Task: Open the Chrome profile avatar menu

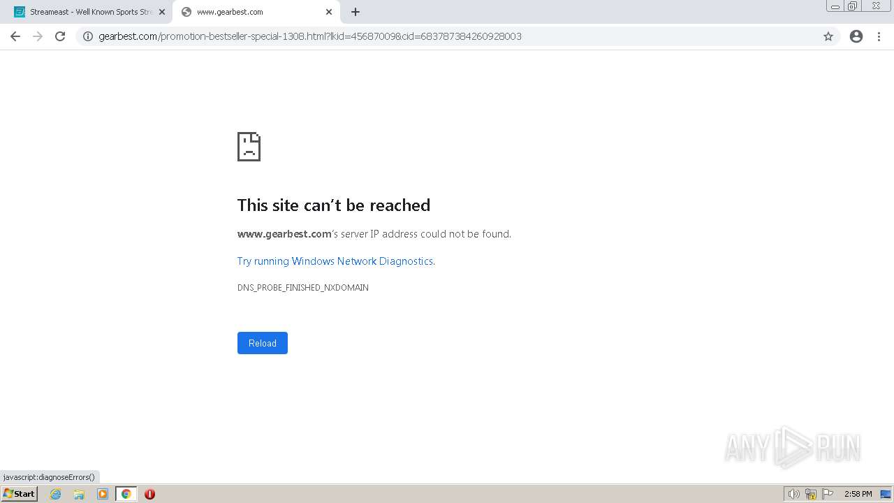Action: (856, 36)
